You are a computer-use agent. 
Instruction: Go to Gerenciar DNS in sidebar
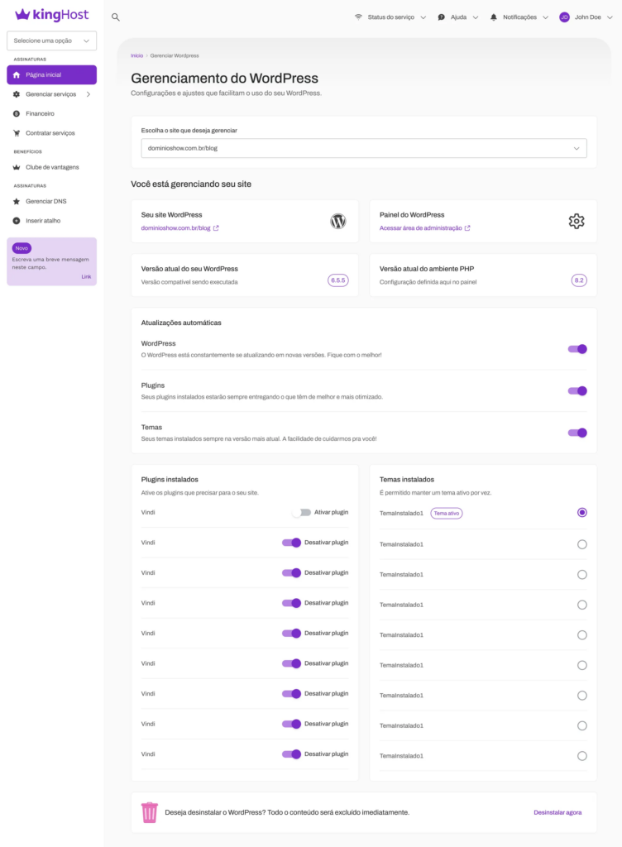coord(46,201)
